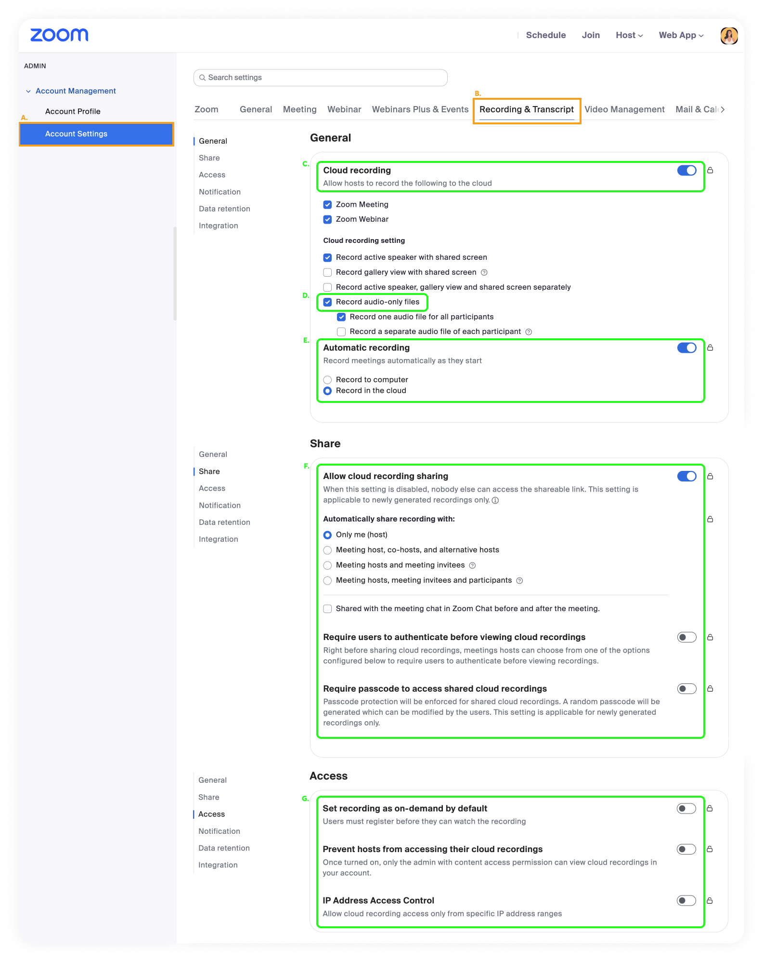Choose Only me (host) sharing option

[x=327, y=535]
